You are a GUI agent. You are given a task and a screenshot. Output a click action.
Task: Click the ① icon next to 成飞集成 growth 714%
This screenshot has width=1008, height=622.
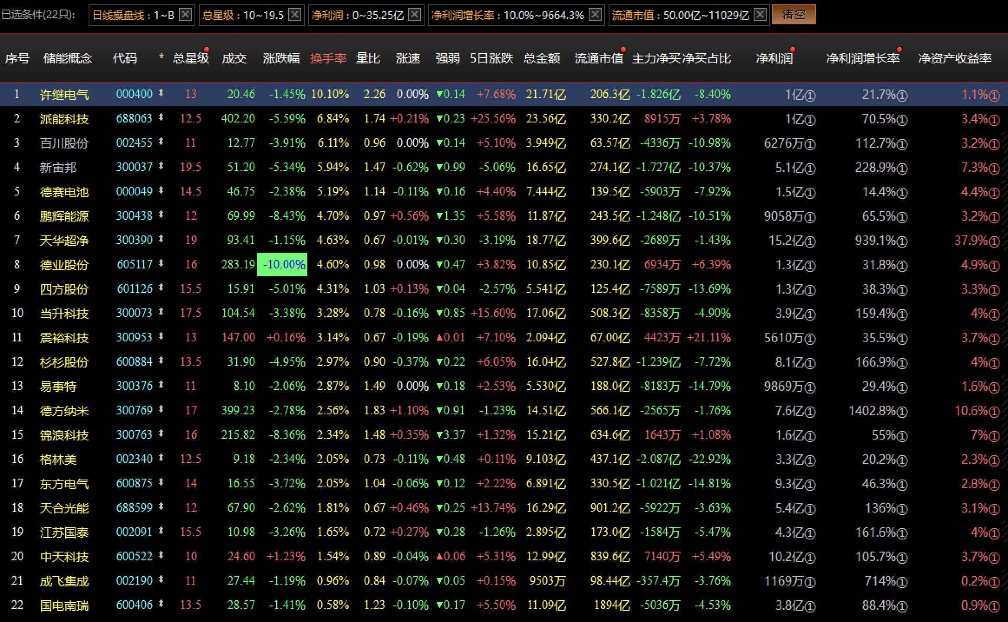[x=902, y=582]
